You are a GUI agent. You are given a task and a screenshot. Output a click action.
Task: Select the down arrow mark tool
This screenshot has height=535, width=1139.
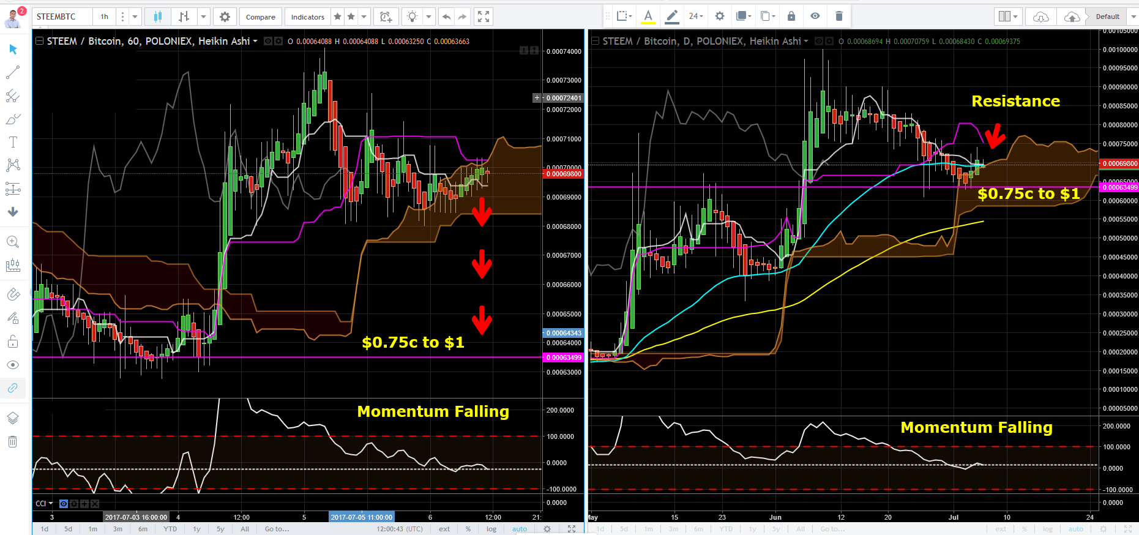point(13,212)
